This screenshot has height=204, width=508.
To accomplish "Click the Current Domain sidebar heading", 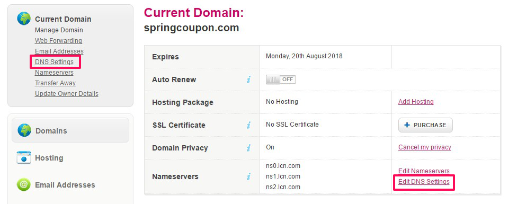I will point(63,19).
